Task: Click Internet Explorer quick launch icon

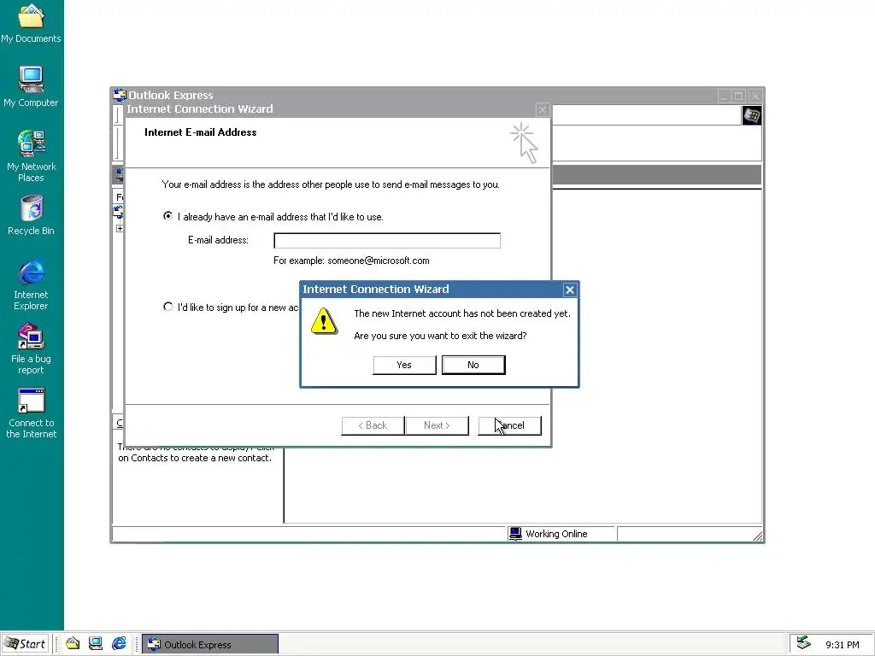Action: click(119, 644)
